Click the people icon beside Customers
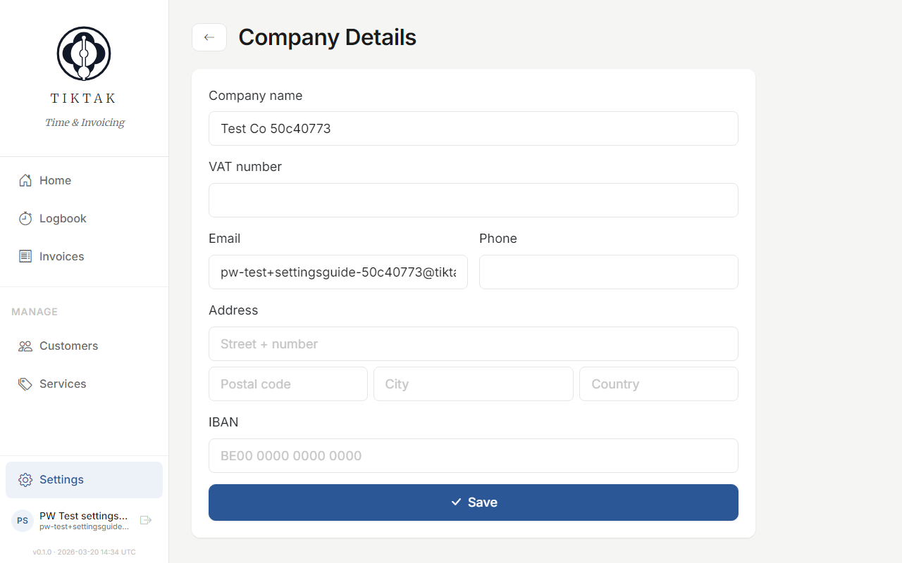This screenshot has height=563, width=902. click(x=25, y=346)
